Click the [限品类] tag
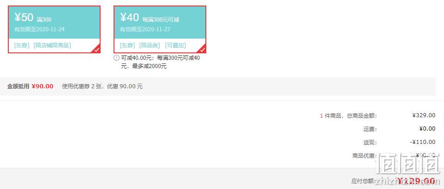The height and width of the screenshot is (189, 444). (x=150, y=46)
